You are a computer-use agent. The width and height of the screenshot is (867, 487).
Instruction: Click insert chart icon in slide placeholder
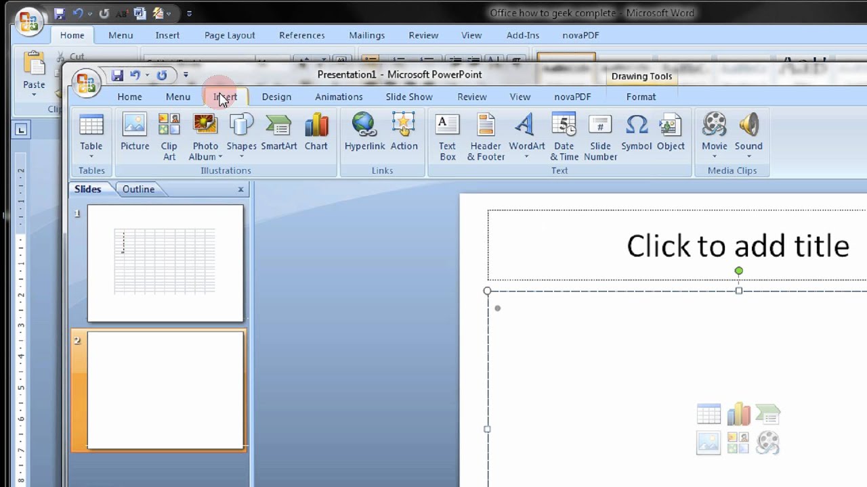pos(738,414)
